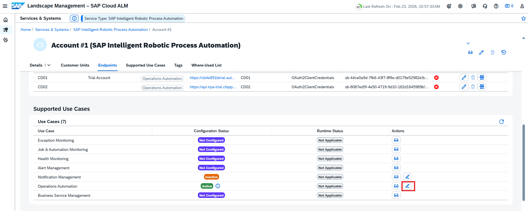
Task: Delete the CD02 endpoint row
Action: point(473,87)
